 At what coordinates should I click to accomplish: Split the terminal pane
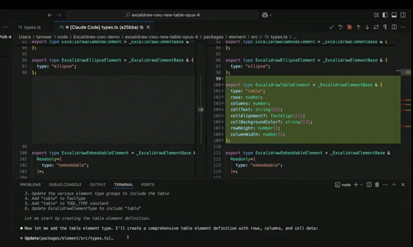pos(369,185)
